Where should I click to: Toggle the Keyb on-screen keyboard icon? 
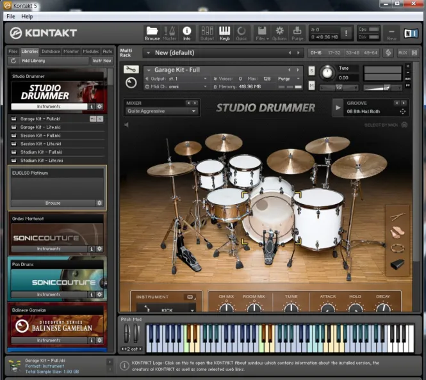click(225, 33)
